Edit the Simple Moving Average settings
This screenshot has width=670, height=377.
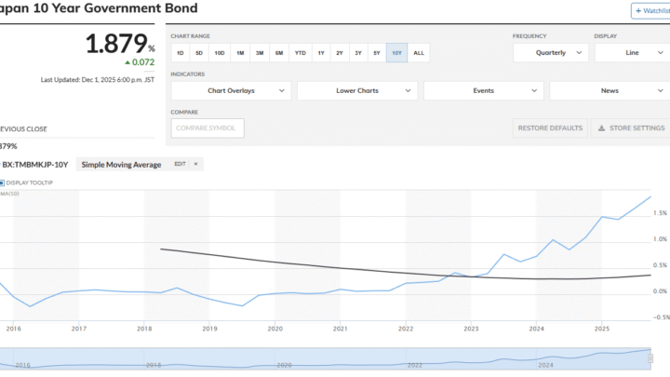[x=180, y=164]
